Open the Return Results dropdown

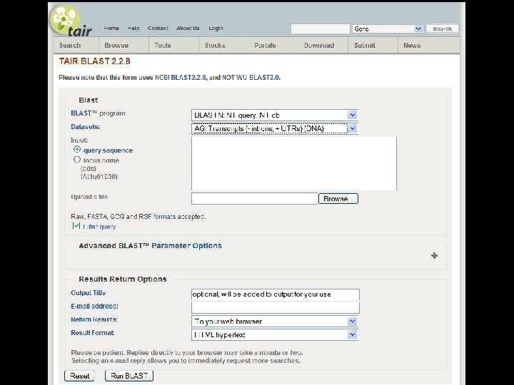tap(274, 321)
